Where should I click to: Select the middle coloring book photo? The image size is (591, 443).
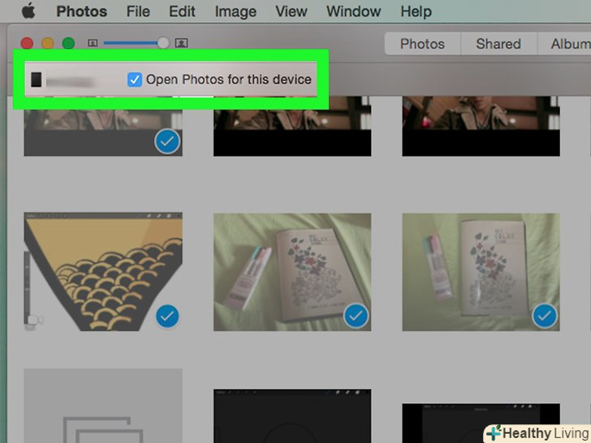click(x=292, y=272)
